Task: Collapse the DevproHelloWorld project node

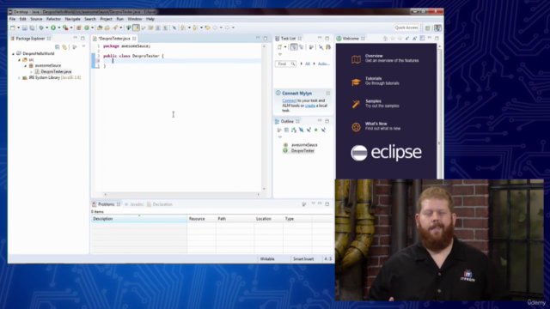Action: [14, 53]
